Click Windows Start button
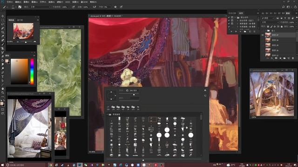Viewport: 298px width, 167px height. (2, 165)
